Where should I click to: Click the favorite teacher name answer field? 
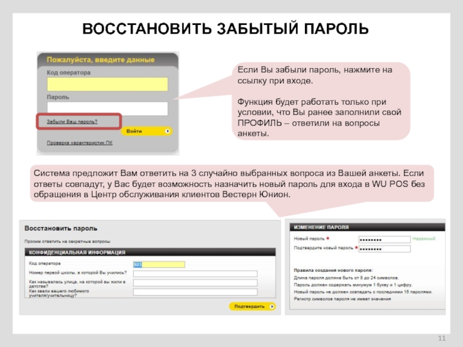click(x=194, y=292)
